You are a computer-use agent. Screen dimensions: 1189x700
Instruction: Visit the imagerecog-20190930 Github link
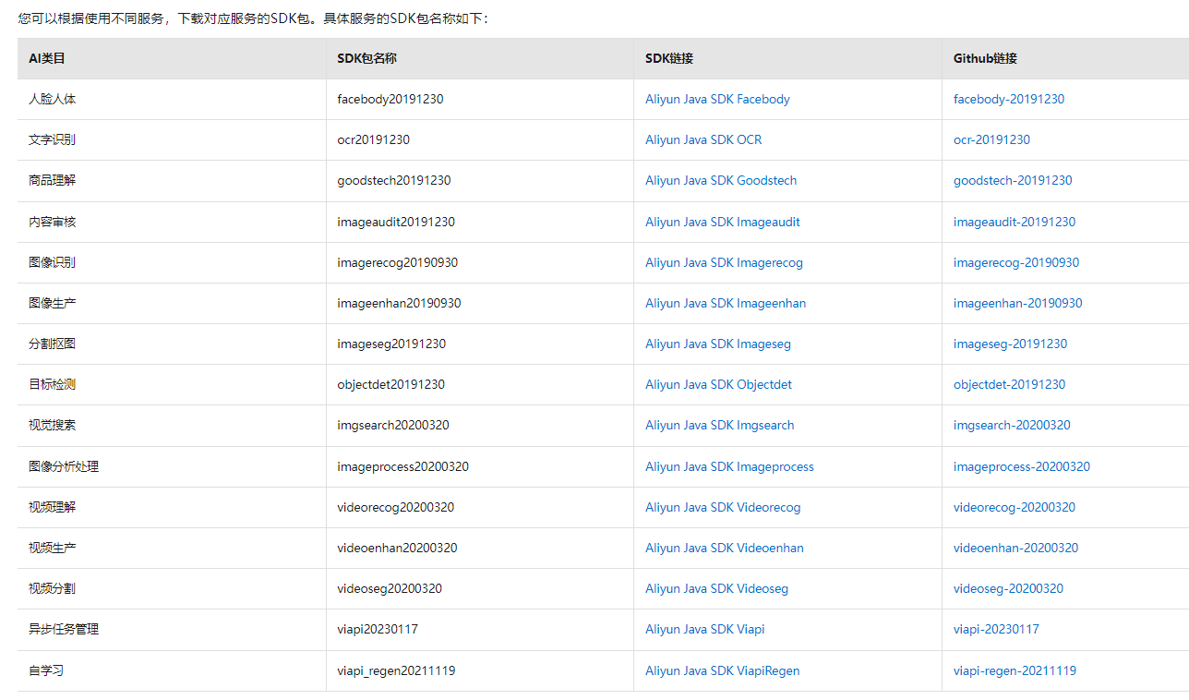pos(1016,262)
